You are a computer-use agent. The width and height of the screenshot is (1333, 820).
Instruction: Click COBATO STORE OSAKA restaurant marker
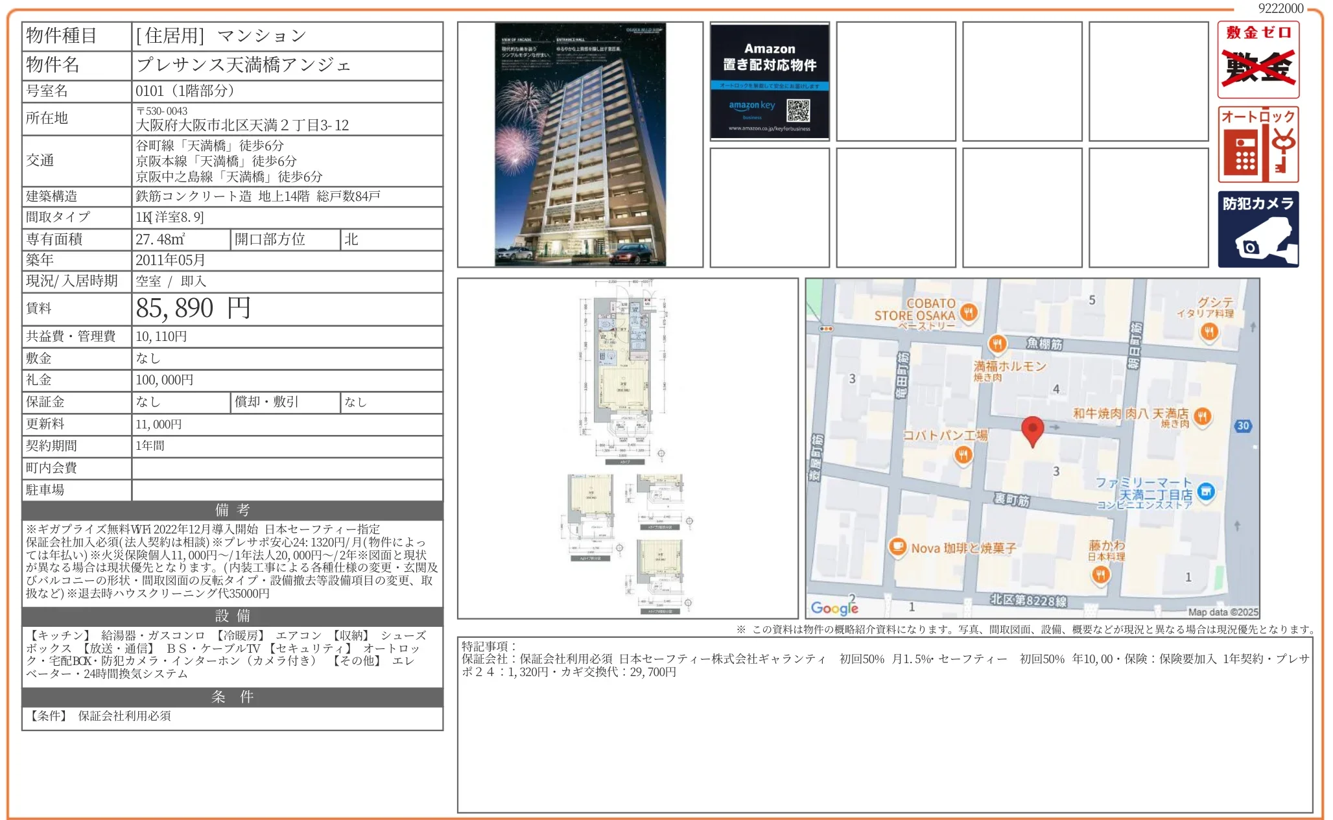coord(969,312)
